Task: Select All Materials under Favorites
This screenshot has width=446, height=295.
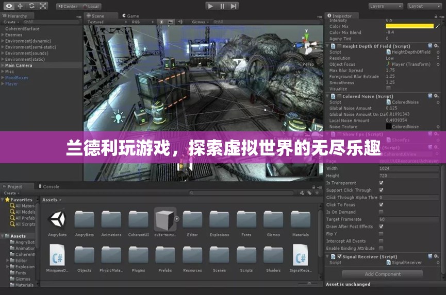Action: tap(22, 205)
